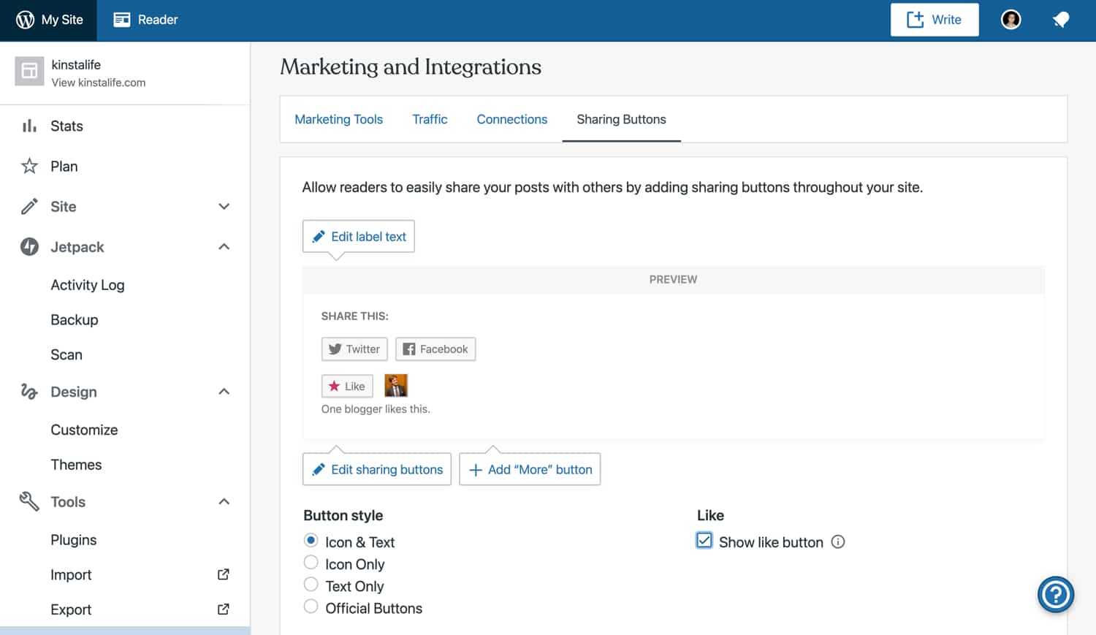Click the Write button
The image size is (1096, 635).
(x=934, y=20)
